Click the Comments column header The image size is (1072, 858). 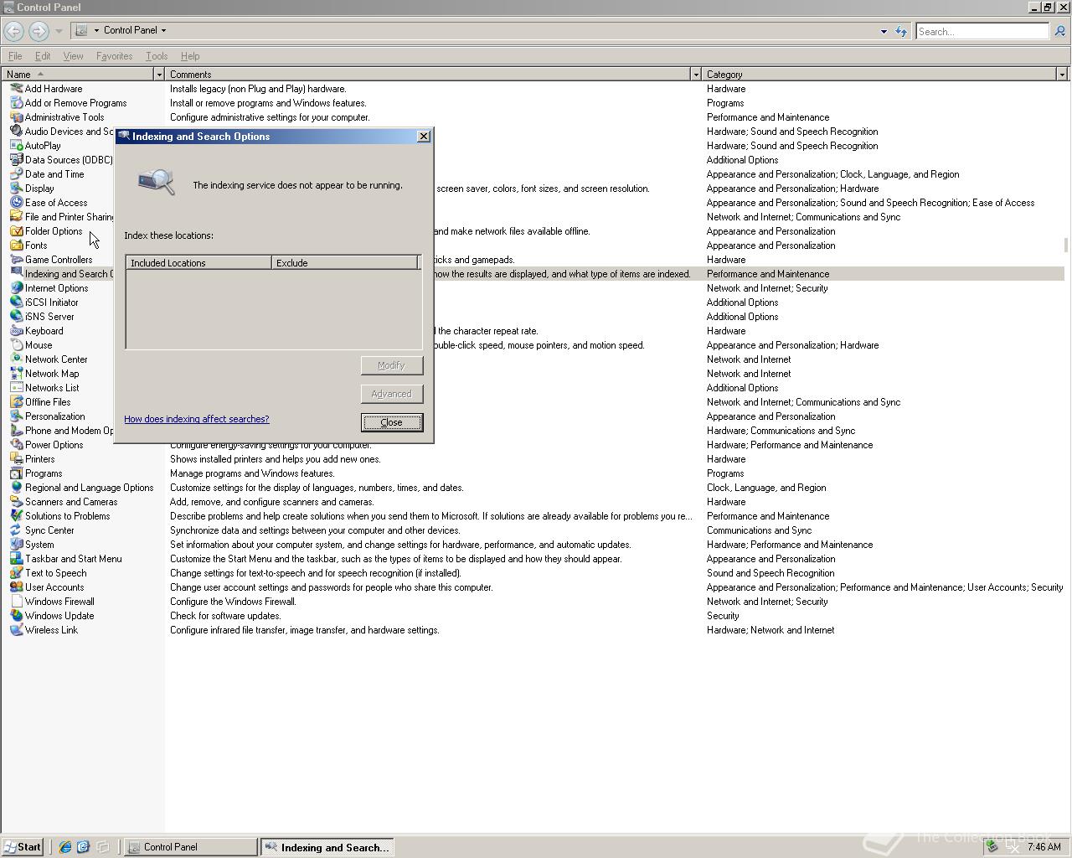click(x=428, y=75)
